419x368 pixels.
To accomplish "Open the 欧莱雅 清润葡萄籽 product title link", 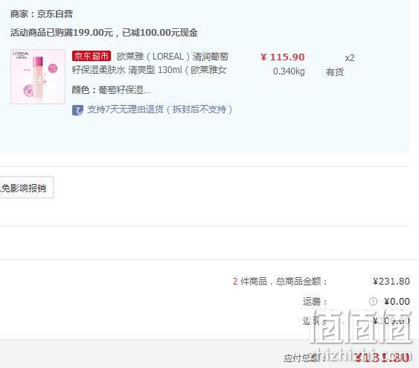I will point(150,63).
